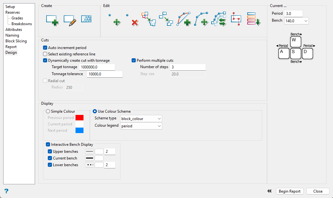
Task: Uncheck the Current bench checkbox
Action: pos(50,158)
